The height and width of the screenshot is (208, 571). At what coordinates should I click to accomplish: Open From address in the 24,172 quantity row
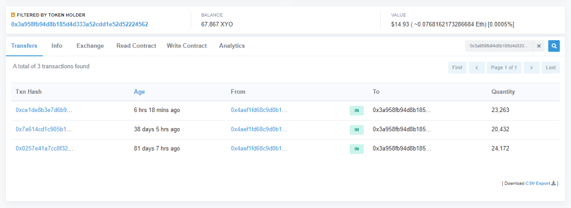259,149
